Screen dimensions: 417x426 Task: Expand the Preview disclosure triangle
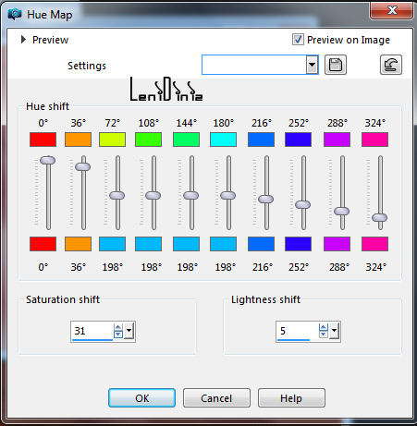(x=23, y=40)
